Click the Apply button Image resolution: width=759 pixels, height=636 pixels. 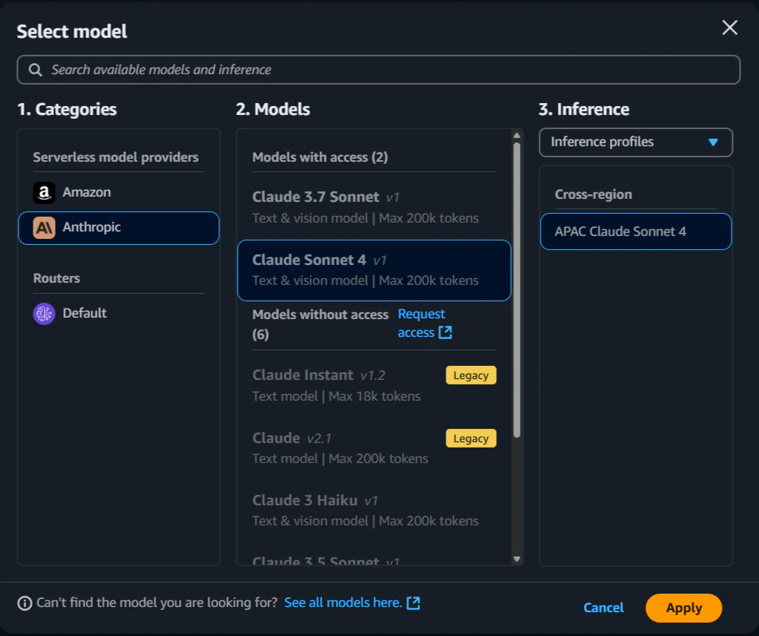point(683,608)
